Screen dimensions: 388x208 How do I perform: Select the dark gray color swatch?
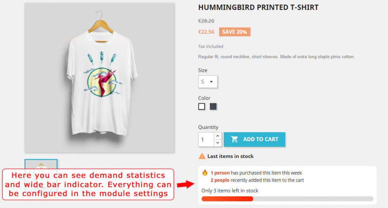(213, 106)
